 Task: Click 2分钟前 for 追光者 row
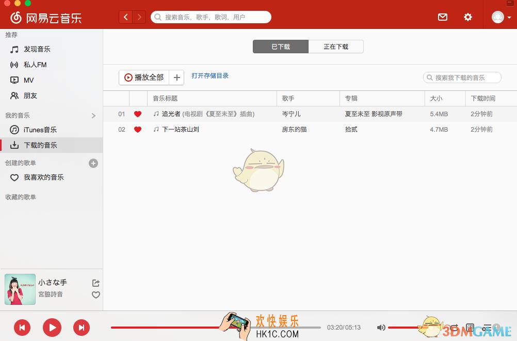click(x=481, y=114)
